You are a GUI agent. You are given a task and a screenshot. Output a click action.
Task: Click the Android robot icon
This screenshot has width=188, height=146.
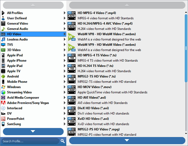pyautogui.click(x=3, y=76)
